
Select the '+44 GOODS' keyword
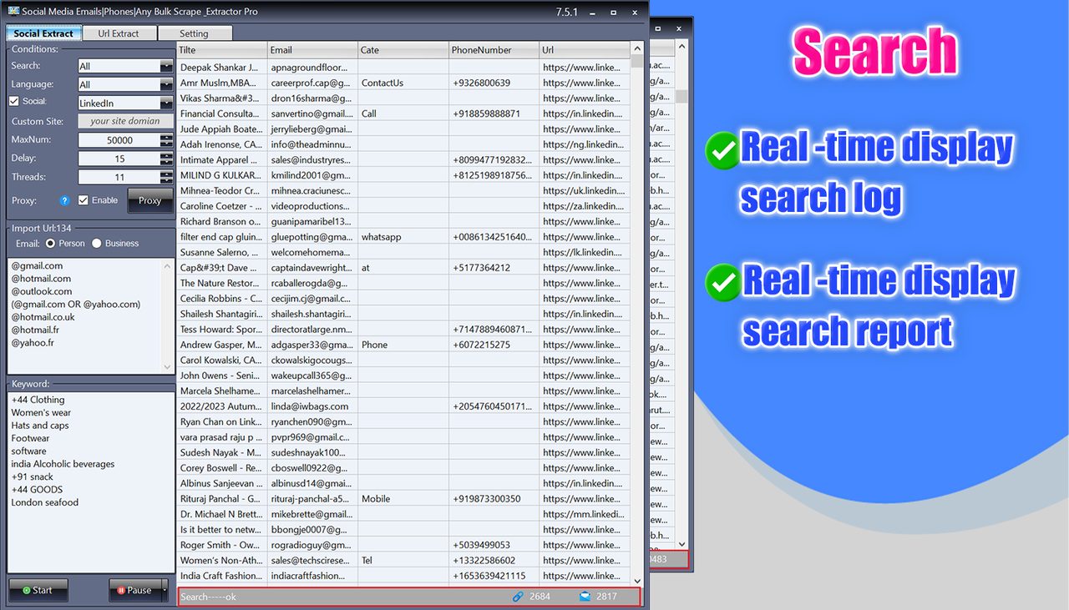pyautogui.click(x=37, y=490)
